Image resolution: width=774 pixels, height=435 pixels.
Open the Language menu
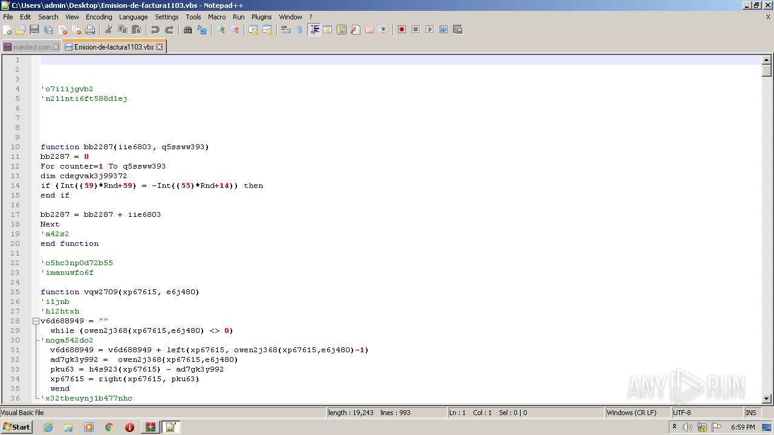[x=133, y=17]
